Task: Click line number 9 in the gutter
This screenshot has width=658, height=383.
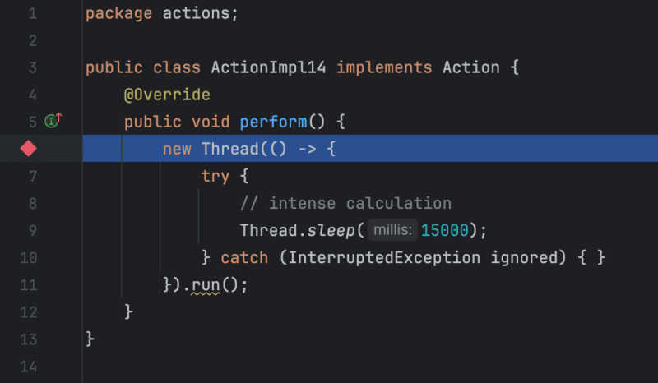Action: coord(31,230)
